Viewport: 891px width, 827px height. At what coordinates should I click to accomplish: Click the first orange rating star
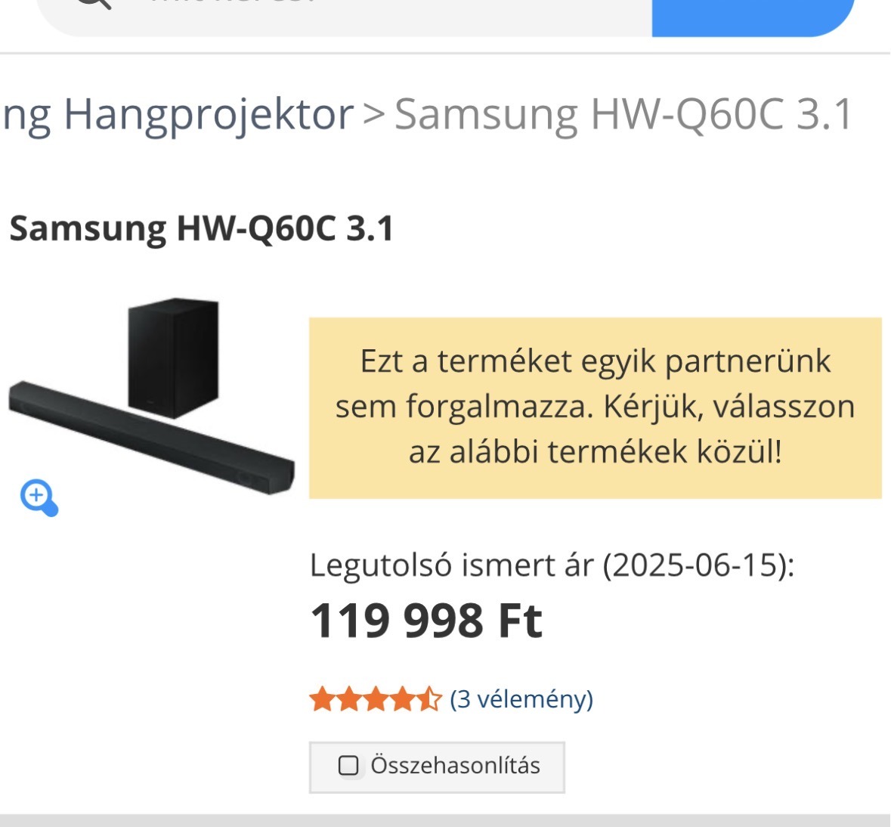coord(322,699)
